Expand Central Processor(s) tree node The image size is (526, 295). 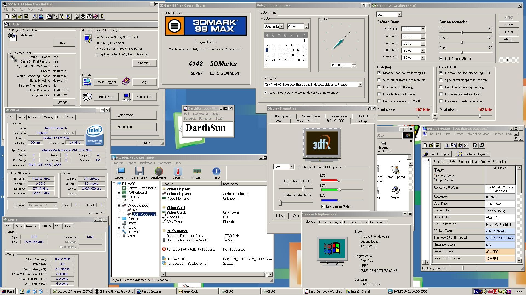click(x=119, y=188)
